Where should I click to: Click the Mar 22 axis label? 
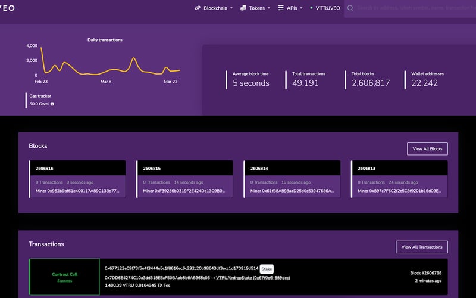click(x=171, y=82)
